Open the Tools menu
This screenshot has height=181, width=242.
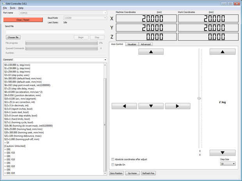pos(12,8)
